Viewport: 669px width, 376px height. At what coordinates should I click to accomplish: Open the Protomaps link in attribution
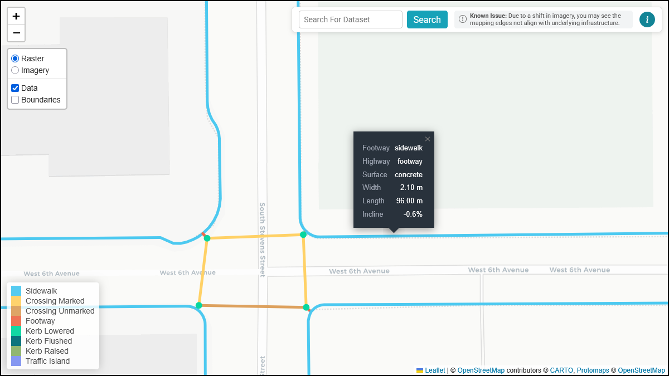coord(593,370)
